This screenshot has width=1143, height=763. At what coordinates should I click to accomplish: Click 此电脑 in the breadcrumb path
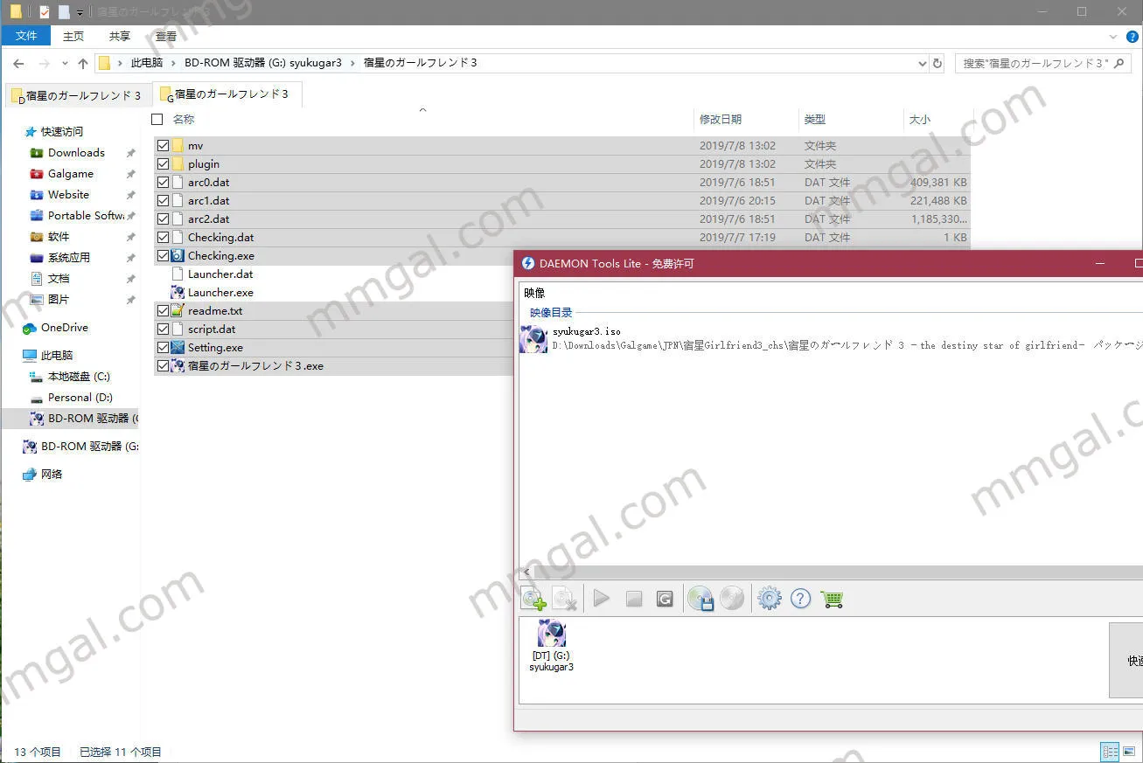click(x=146, y=63)
